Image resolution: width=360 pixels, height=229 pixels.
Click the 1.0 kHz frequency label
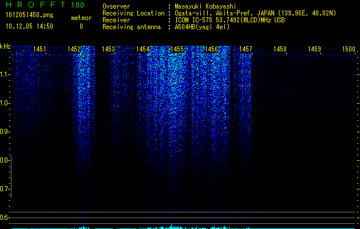(x=5, y=103)
